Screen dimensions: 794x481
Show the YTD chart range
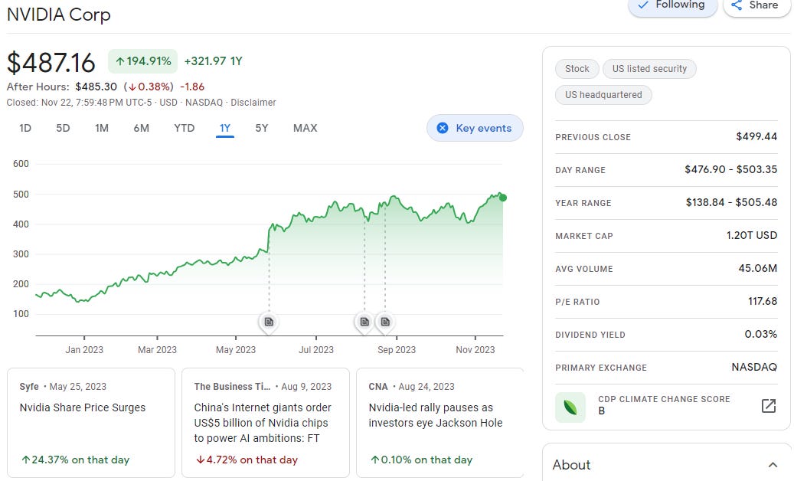point(185,128)
